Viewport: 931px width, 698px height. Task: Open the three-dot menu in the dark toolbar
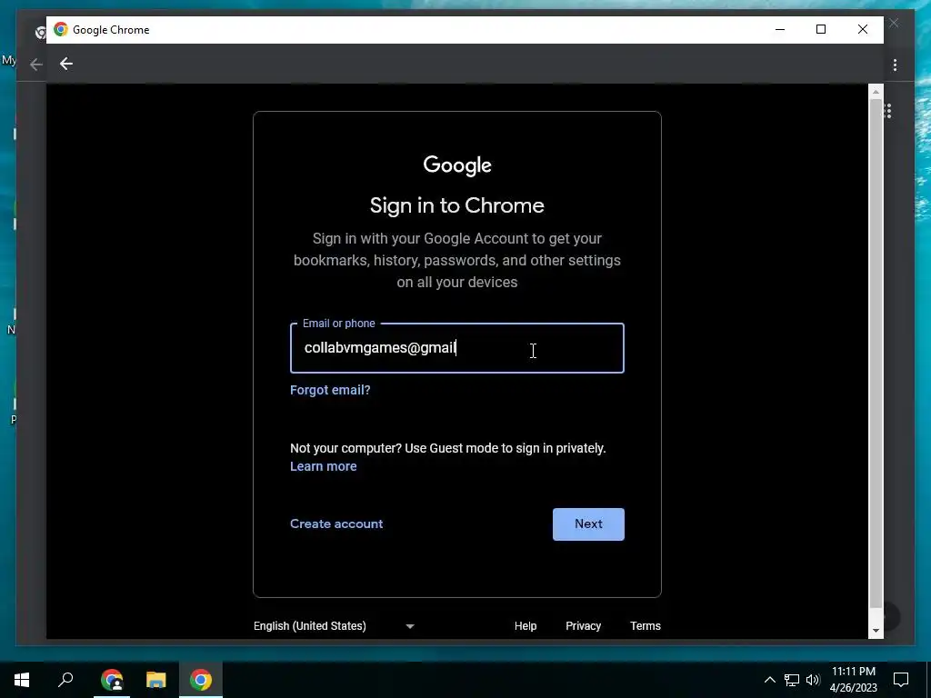(895, 65)
